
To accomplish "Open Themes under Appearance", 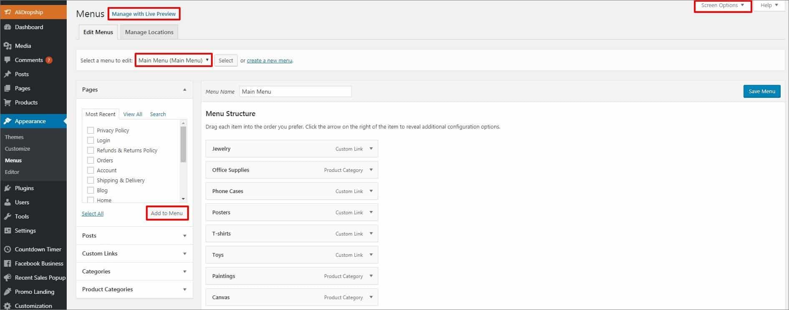I will point(14,137).
